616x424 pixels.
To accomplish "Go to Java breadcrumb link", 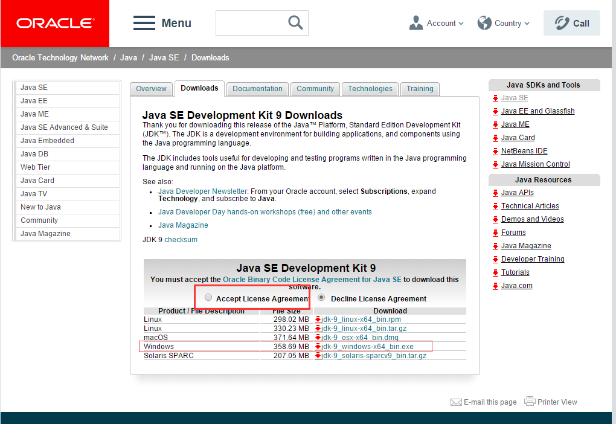I will pos(129,58).
